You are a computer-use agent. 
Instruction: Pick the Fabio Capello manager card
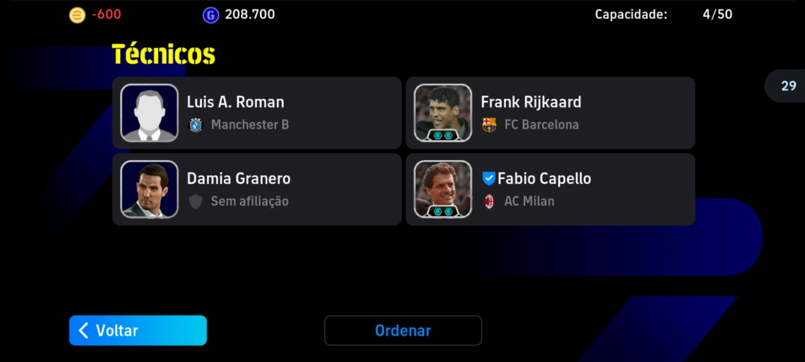(550, 189)
